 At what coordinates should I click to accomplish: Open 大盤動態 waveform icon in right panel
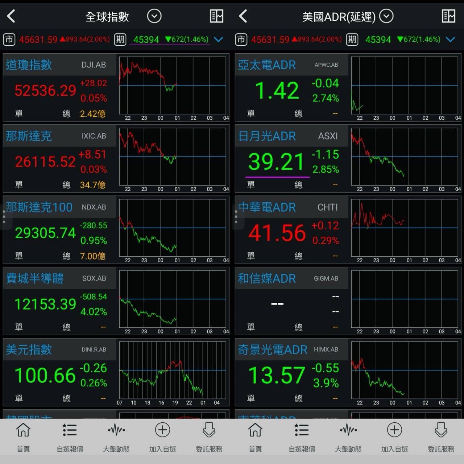348,430
